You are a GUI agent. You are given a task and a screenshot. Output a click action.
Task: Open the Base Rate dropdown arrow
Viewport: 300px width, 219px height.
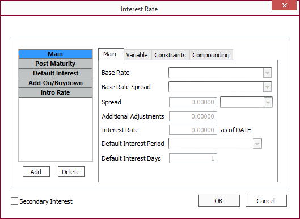tap(267, 73)
